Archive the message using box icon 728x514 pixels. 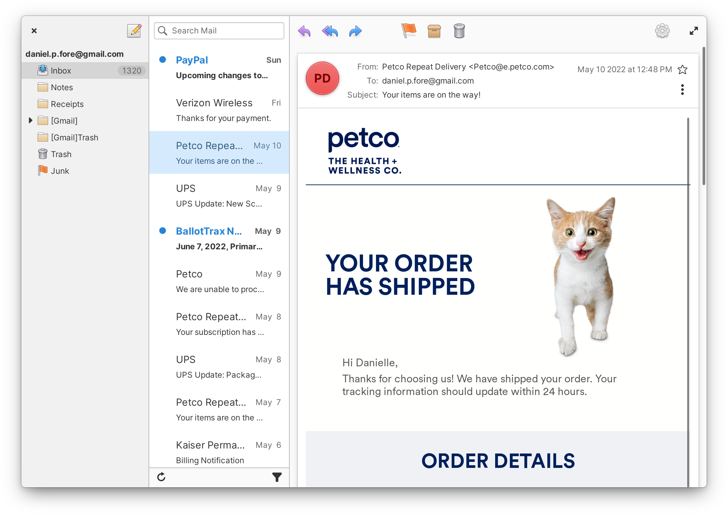(x=434, y=31)
